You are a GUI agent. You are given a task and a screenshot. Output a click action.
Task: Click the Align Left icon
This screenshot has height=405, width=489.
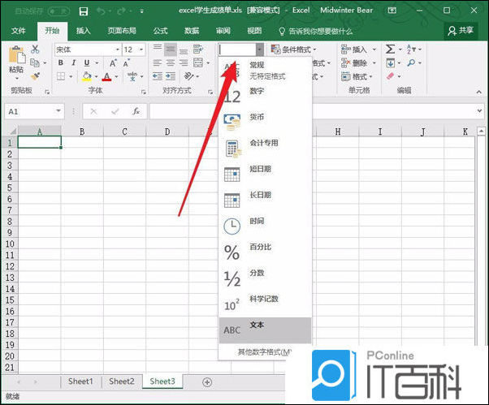pyautogui.click(x=158, y=63)
